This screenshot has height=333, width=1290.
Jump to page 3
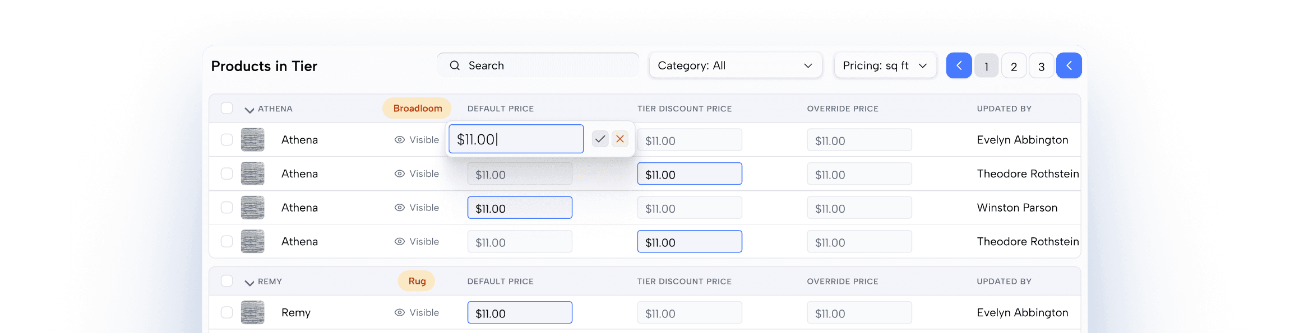coord(1041,67)
